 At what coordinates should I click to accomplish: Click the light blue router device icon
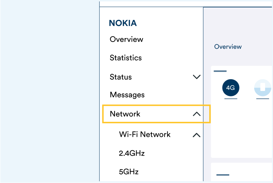pyautogui.click(x=263, y=88)
